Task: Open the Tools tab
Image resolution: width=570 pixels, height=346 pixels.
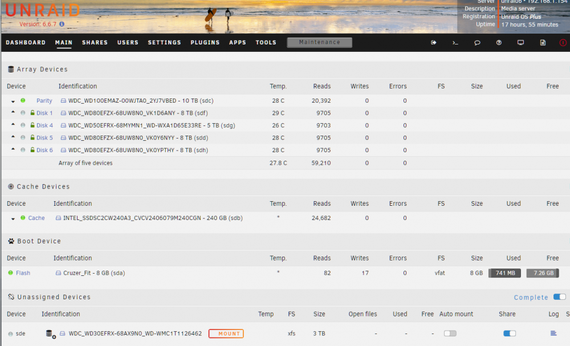Action: [x=266, y=43]
